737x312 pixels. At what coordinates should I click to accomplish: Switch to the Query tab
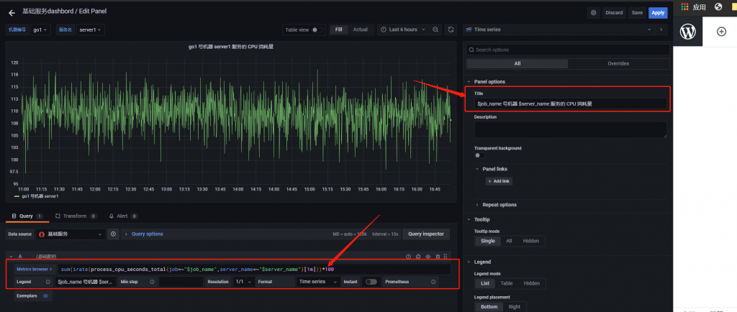click(27, 216)
